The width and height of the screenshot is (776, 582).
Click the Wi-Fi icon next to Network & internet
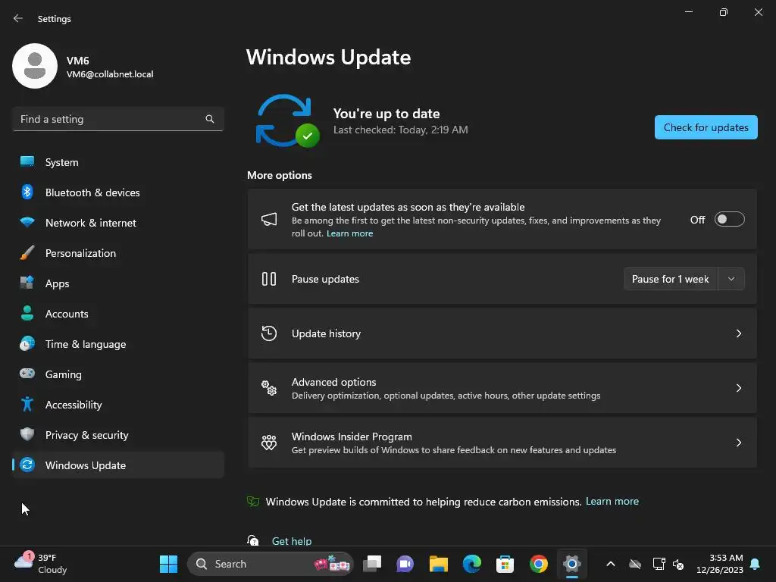27,222
